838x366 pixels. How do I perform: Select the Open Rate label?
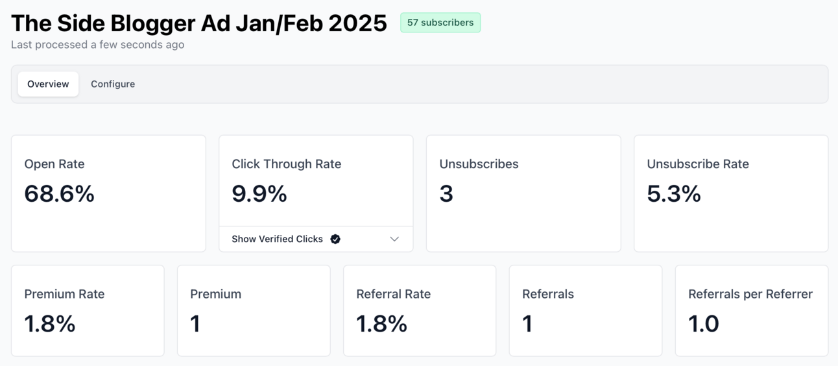click(54, 164)
